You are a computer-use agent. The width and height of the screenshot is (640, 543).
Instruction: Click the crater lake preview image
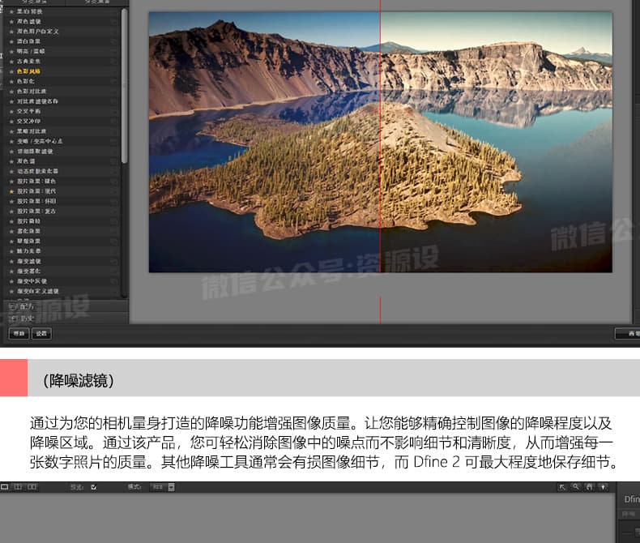click(x=381, y=142)
